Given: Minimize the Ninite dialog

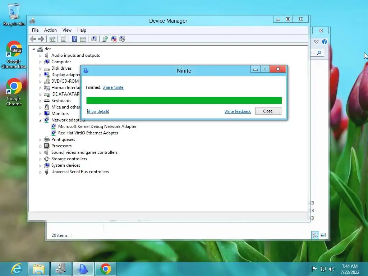Looking at the screenshot, I should 256,69.
